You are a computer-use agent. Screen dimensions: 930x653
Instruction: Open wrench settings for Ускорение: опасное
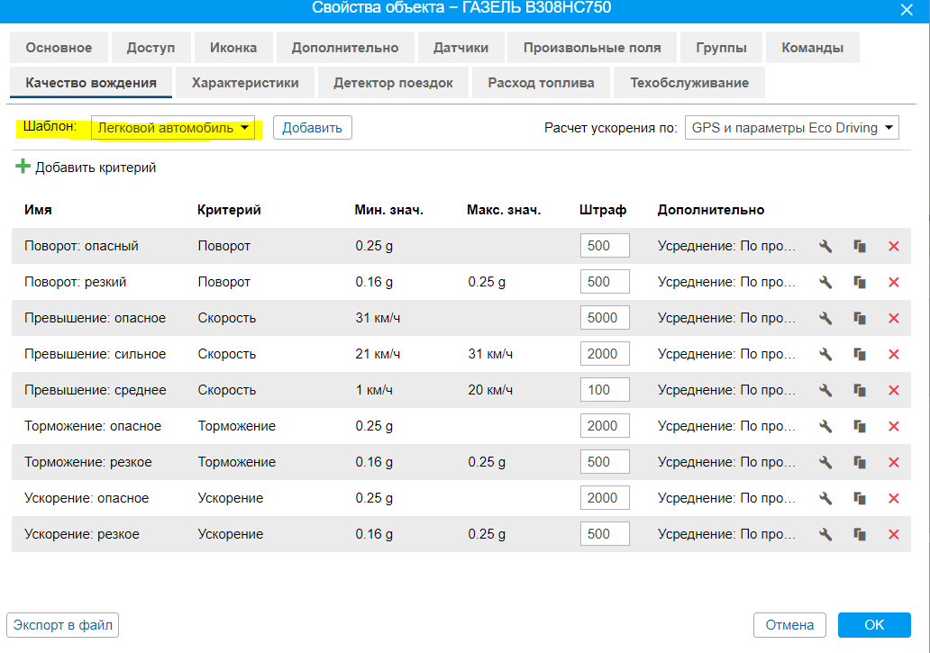825,498
